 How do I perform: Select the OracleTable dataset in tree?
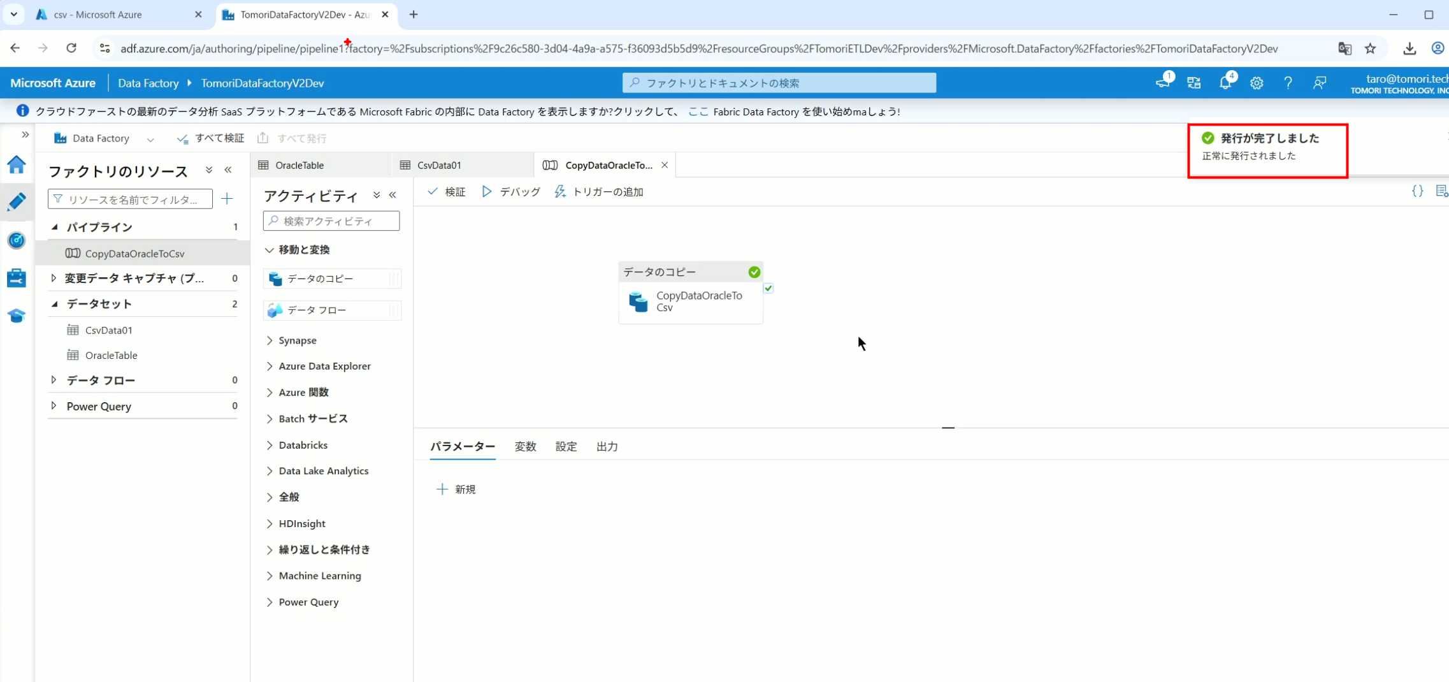pyautogui.click(x=111, y=355)
